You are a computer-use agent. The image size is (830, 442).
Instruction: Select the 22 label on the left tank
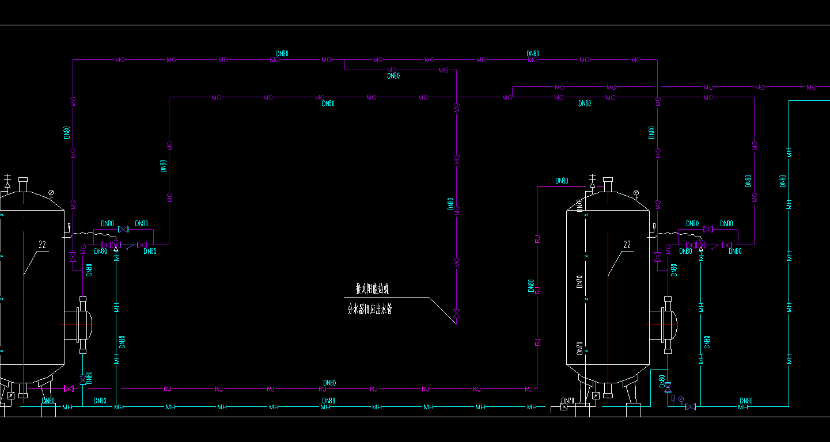coord(42,245)
